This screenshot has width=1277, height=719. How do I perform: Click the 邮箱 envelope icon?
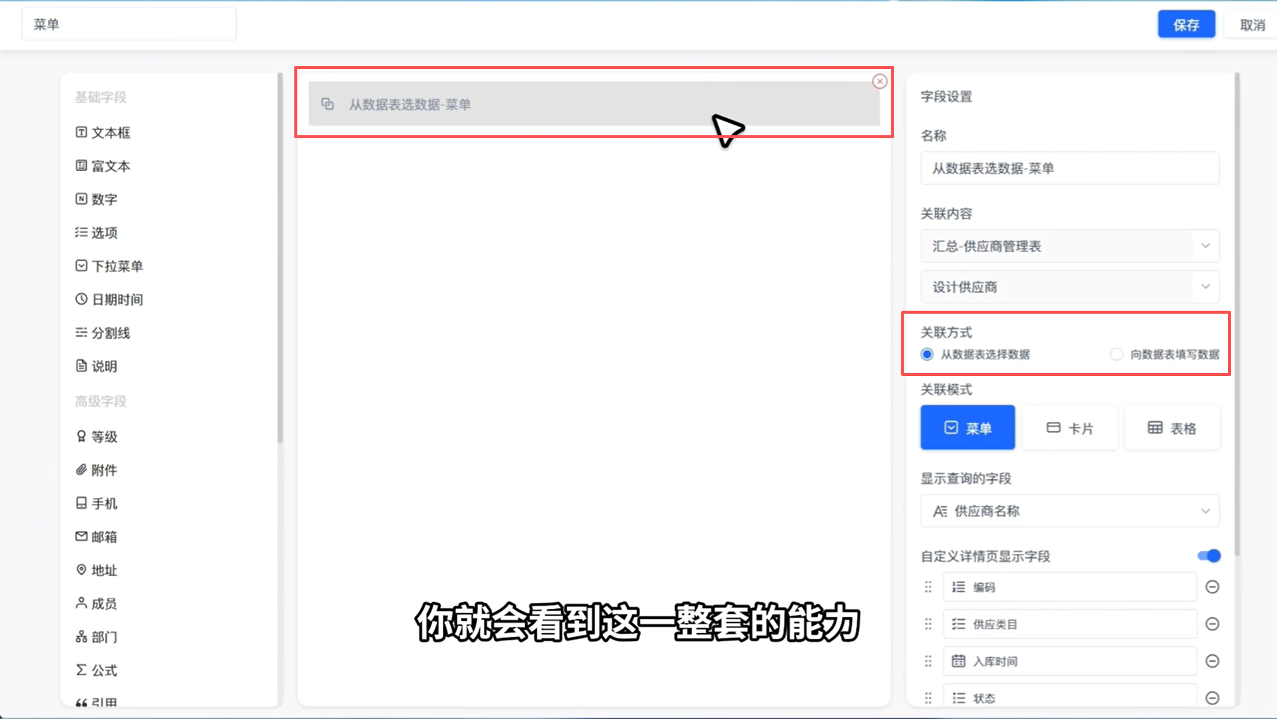click(x=81, y=536)
